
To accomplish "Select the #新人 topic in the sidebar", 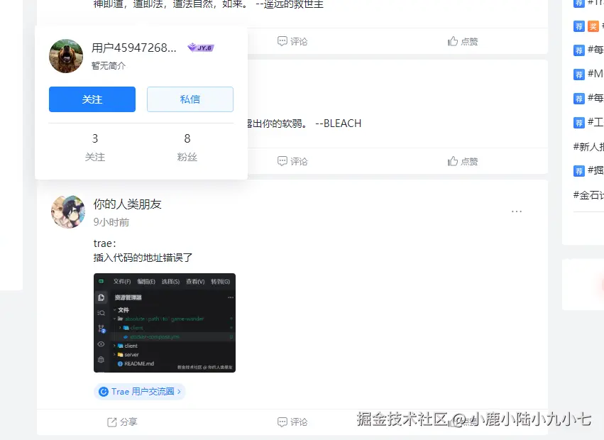I will [586, 146].
